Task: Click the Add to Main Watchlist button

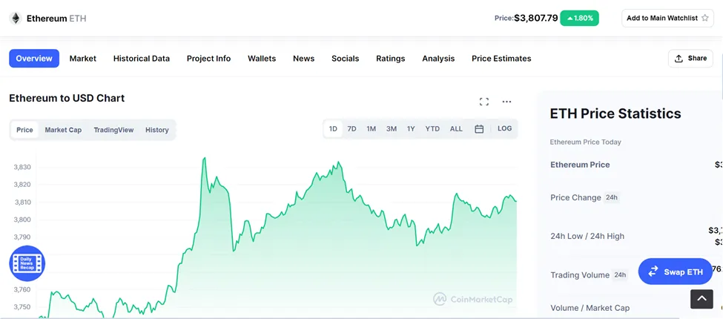Action: click(667, 19)
